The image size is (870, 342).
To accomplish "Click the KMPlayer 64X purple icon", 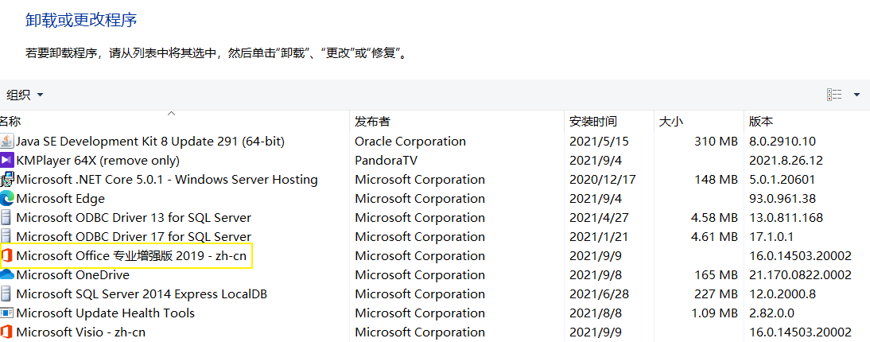I will (x=6, y=161).
